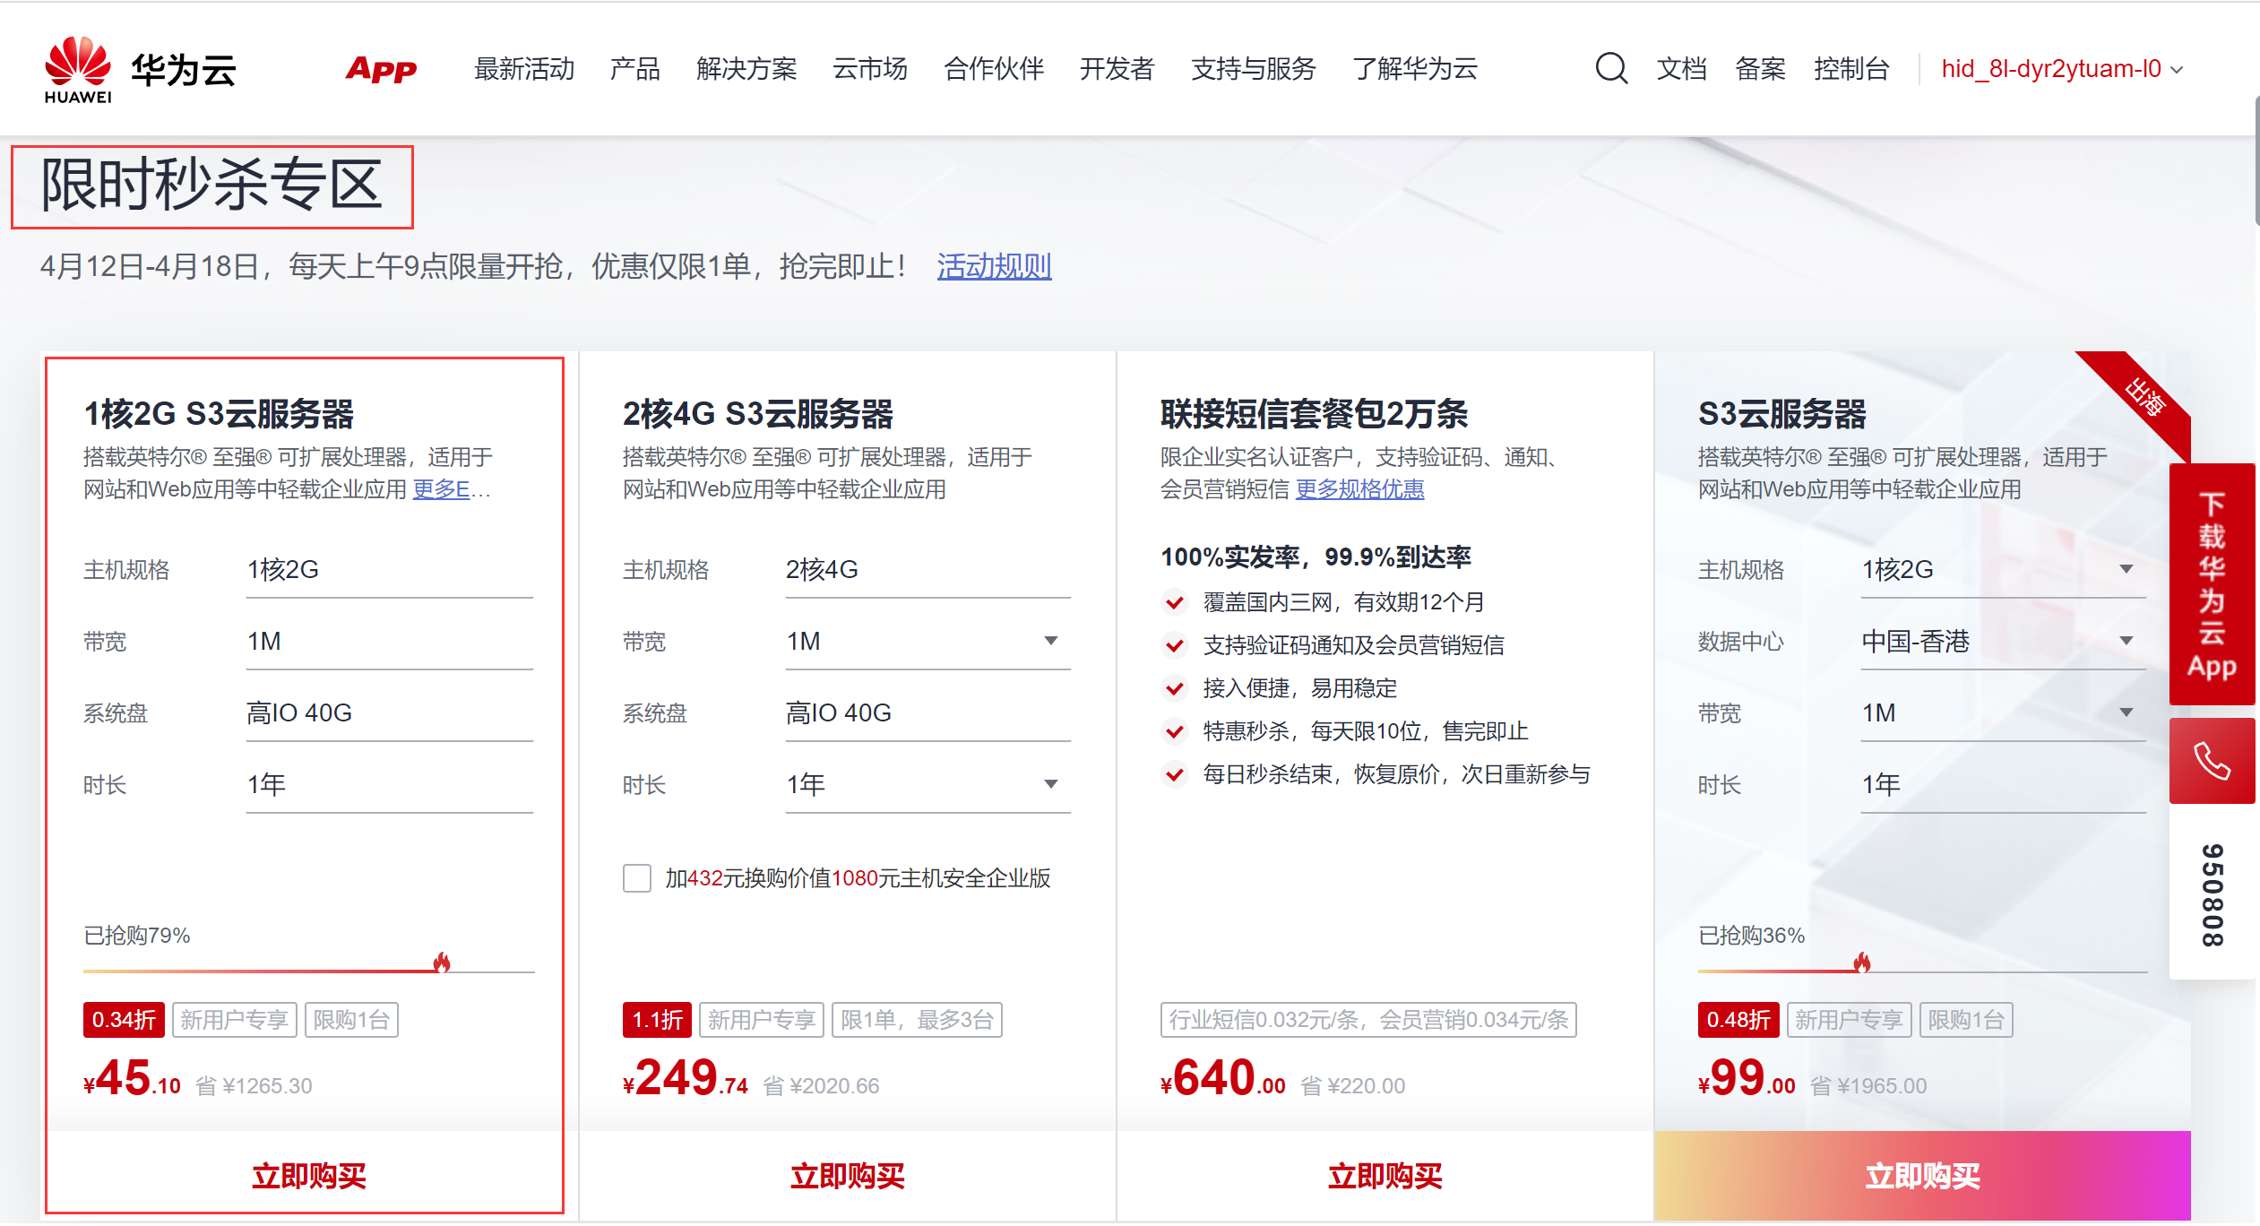Click the Huawei Cloud logo
This screenshot has width=2260, height=1226.
point(139,68)
